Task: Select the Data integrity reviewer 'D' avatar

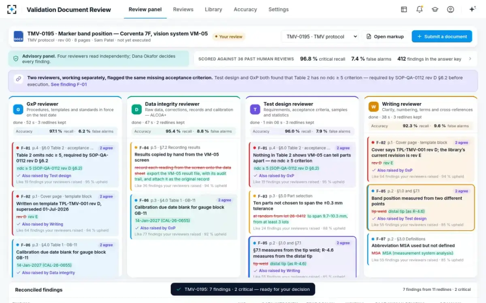Action: pos(137,109)
